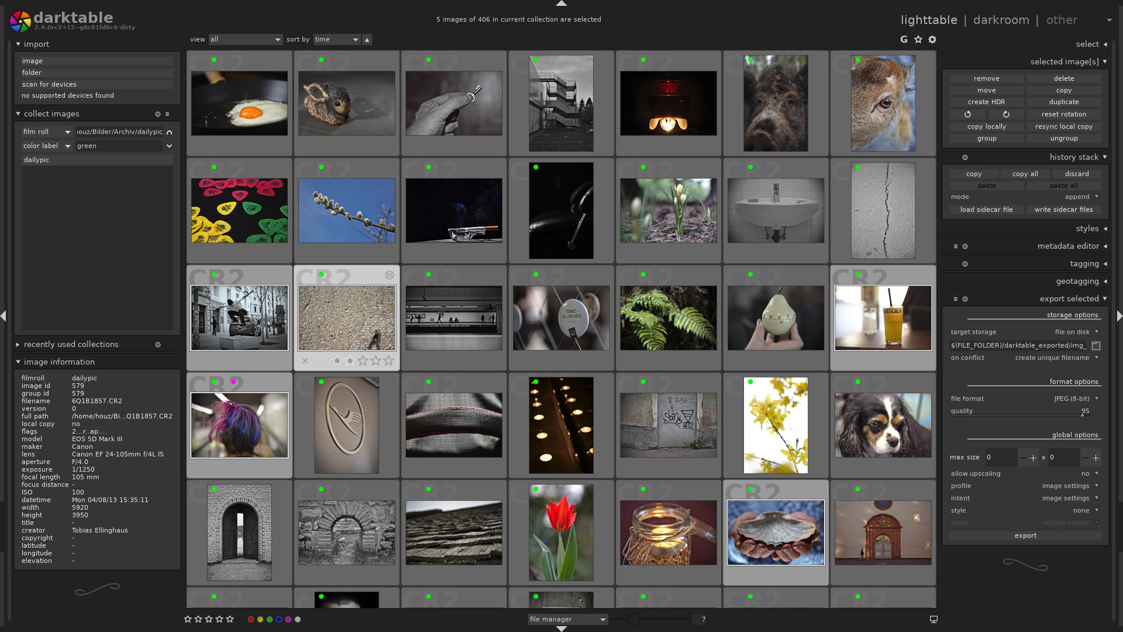Expand the collect images panel
Image resolution: width=1123 pixels, height=632 pixels.
(17, 114)
